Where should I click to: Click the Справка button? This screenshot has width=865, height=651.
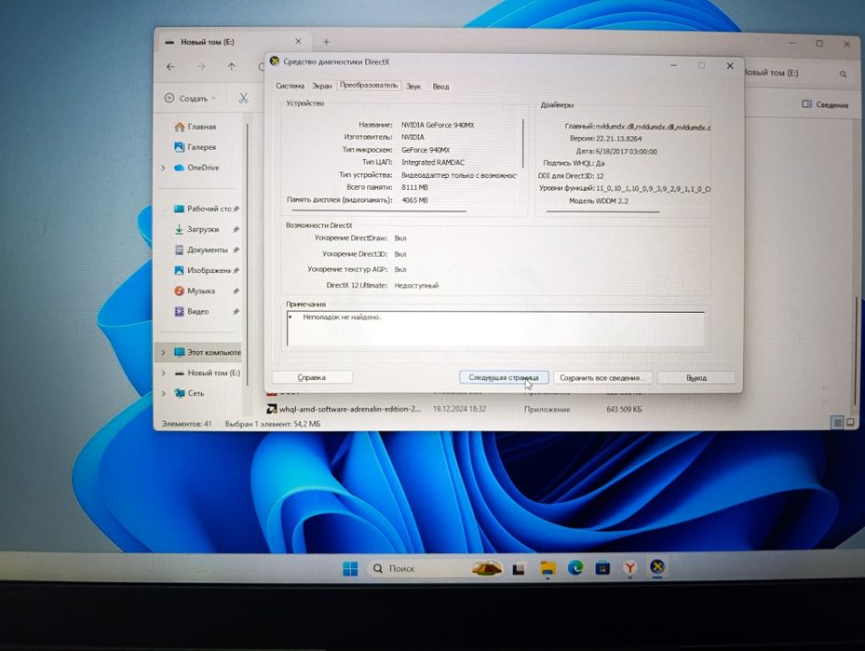[312, 377]
